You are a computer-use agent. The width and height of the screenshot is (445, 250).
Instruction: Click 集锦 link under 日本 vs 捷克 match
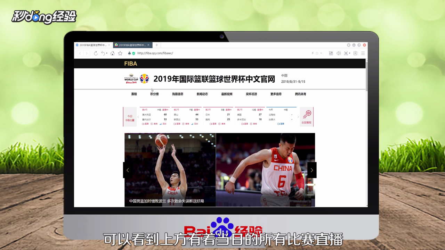[221, 124]
